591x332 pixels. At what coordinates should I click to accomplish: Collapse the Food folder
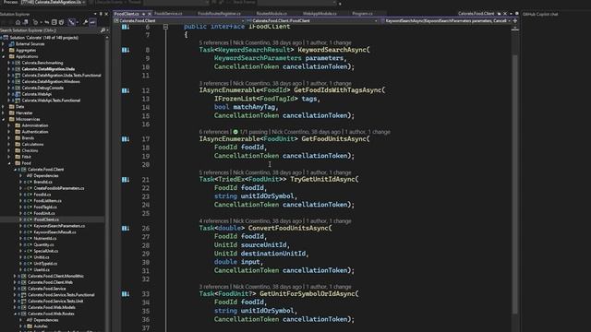(x=9, y=163)
